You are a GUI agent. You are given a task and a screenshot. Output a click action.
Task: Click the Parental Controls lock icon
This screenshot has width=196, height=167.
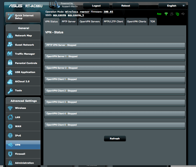(10, 62)
